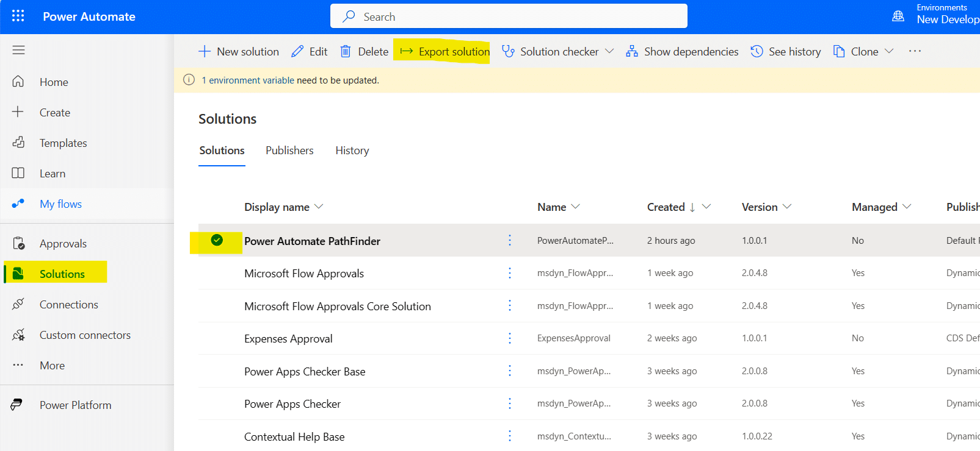
Task: Click the Custom connectors icon
Action: click(18, 335)
